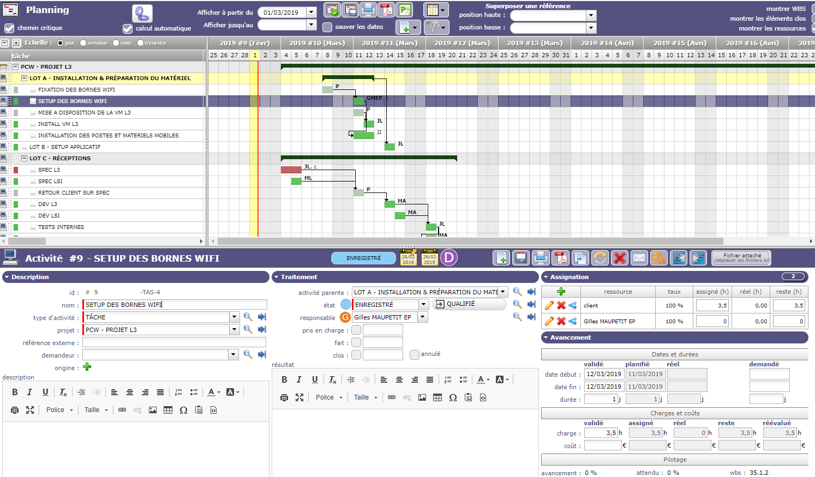815x477 pixels.
Task: Collapse the 'LOT A' task group
Action: (24, 78)
